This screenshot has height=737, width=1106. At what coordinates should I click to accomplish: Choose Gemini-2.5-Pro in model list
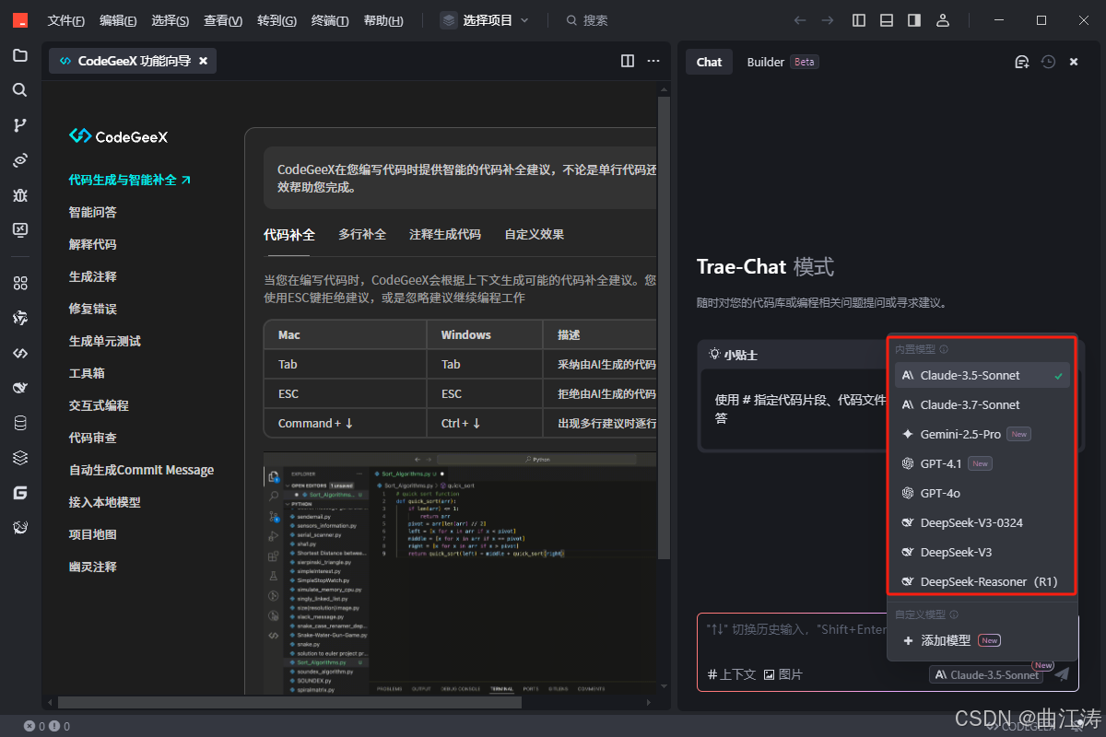pyautogui.click(x=982, y=434)
